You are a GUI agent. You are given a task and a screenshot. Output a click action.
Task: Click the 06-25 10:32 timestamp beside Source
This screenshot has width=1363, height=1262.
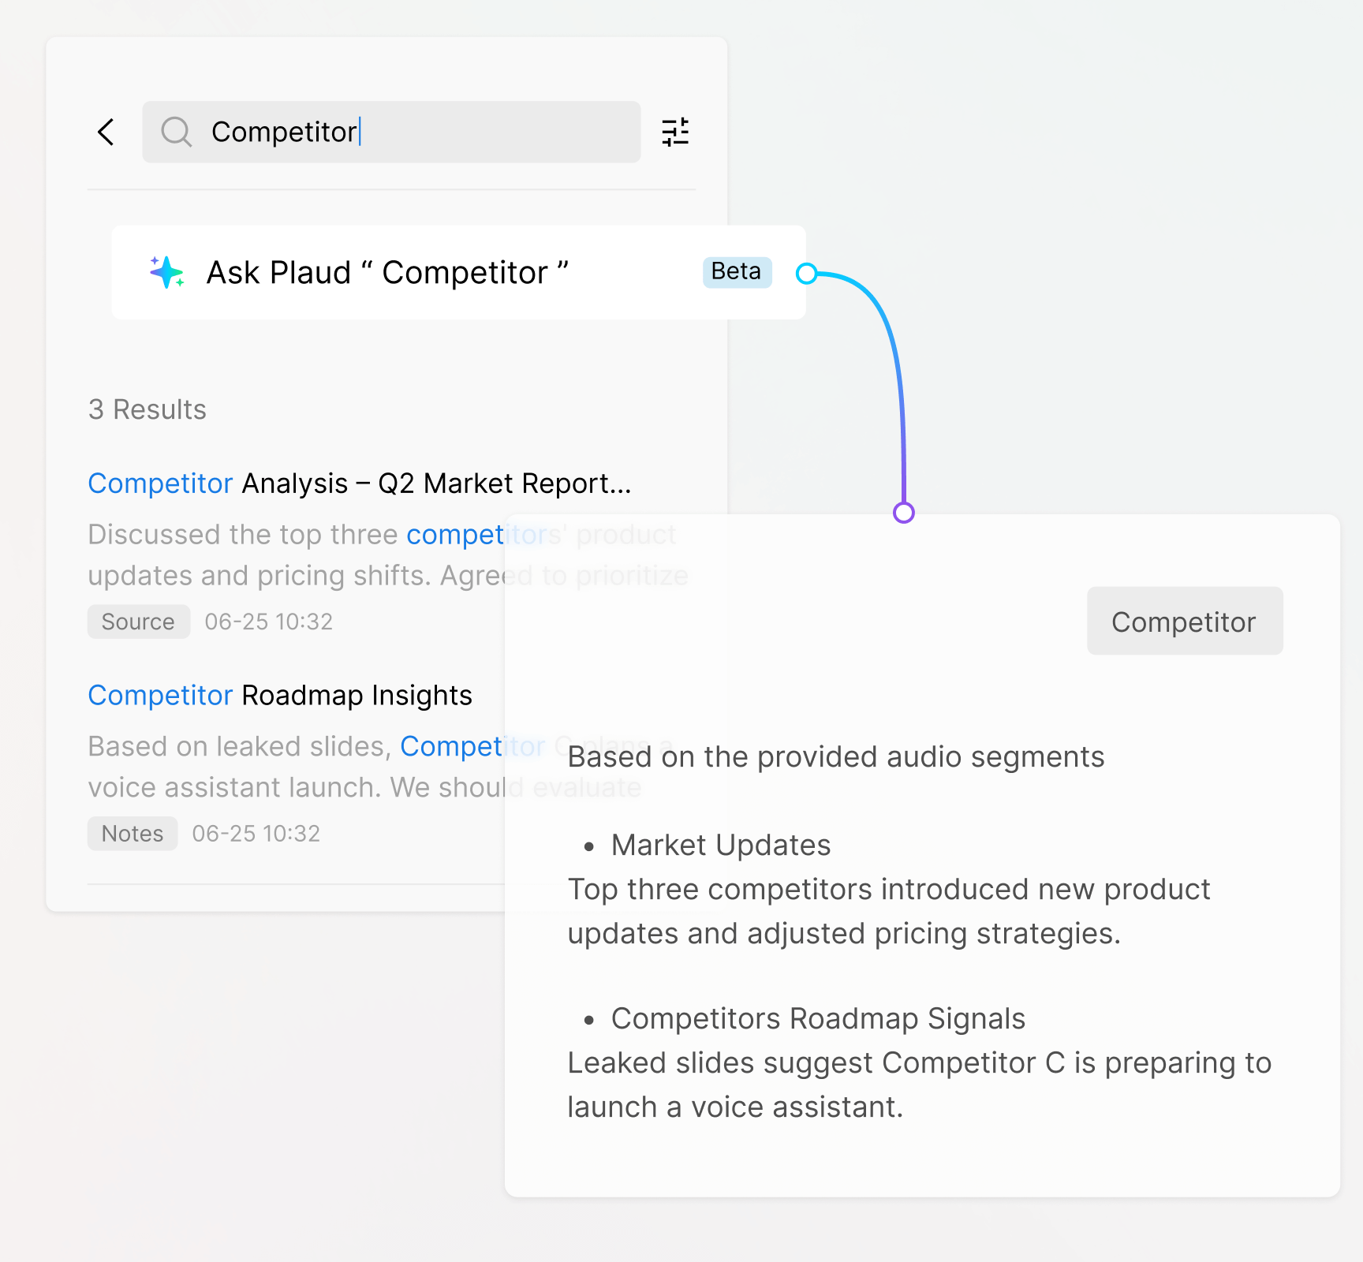tap(269, 622)
